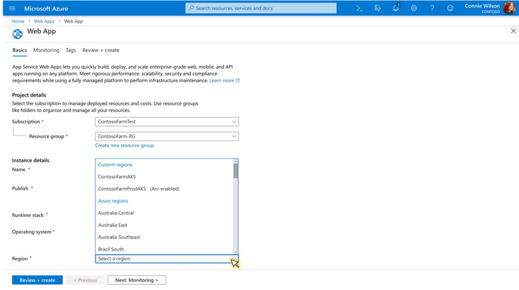519x290 pixels.
Task: Switch to the Monitoring tab
Action: 46,50
